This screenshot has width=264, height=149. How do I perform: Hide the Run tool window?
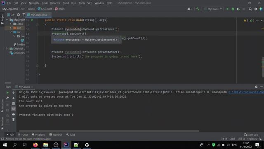point(261,87)
